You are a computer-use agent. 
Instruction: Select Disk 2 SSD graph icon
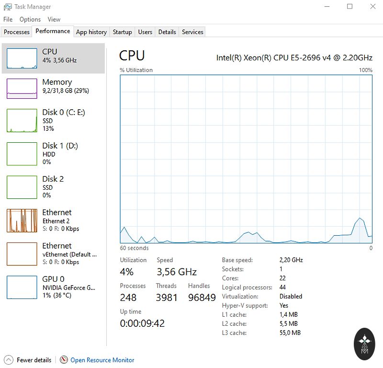[22, 187]
